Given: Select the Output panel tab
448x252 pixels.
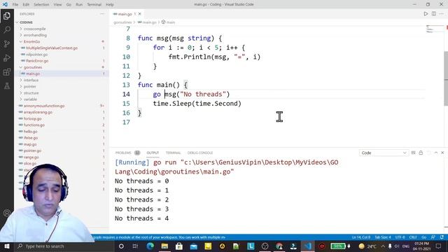Looking at the screenshot, I should [153, 153].
